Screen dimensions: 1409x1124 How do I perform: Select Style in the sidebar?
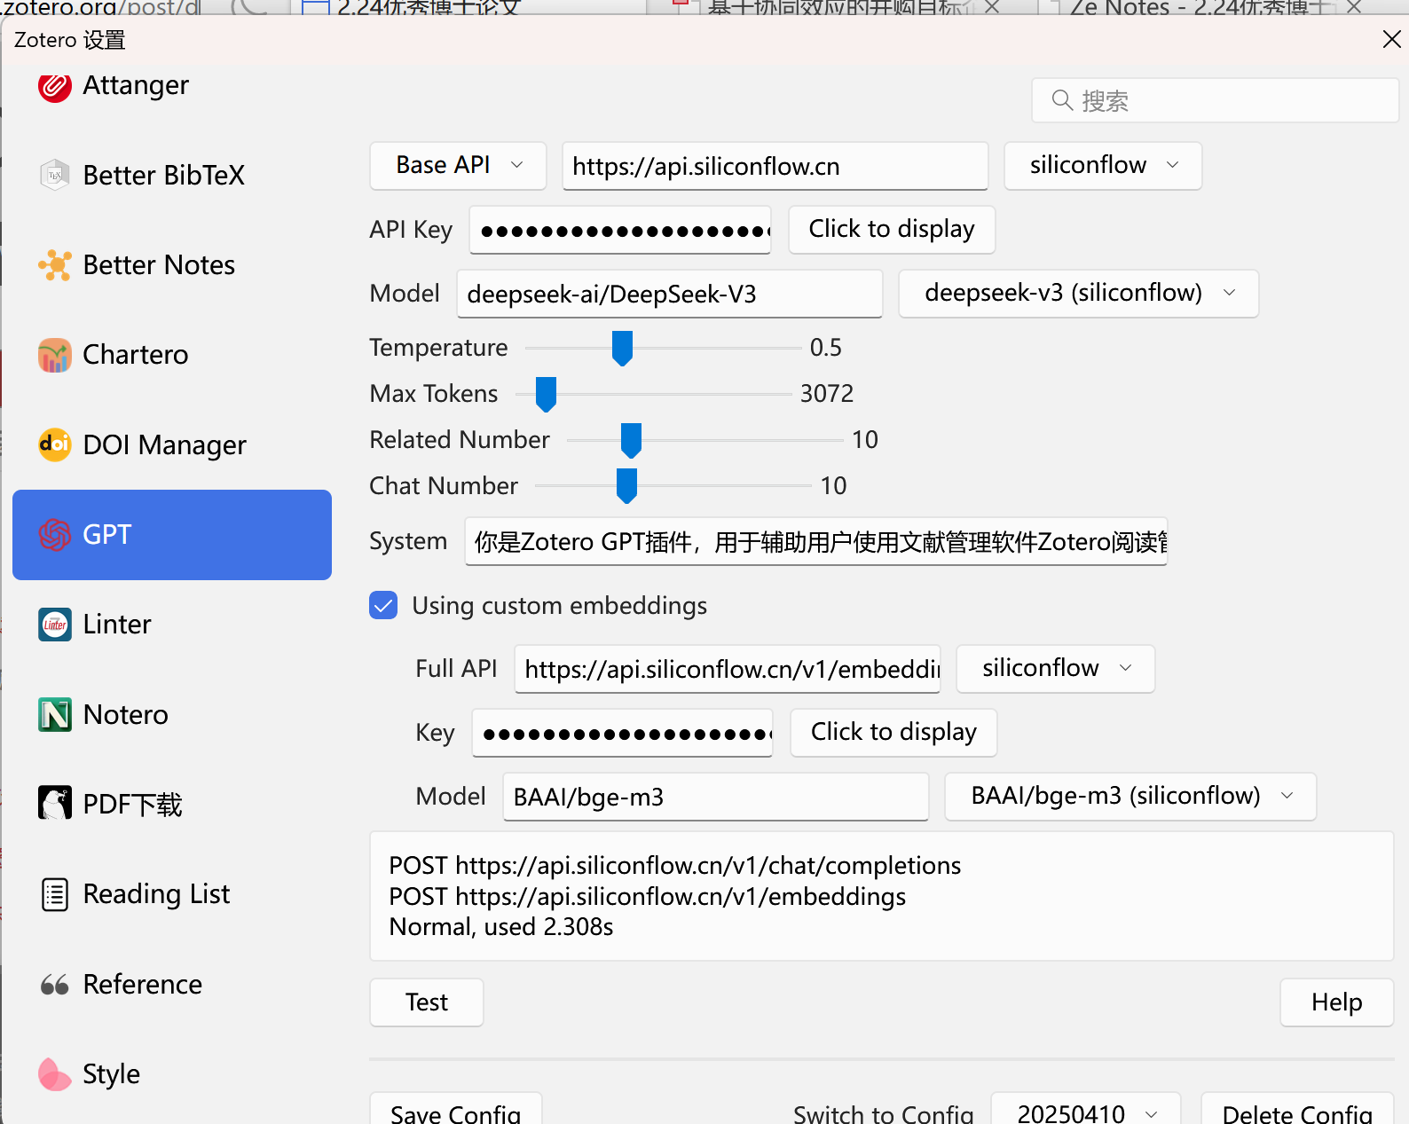pyautogui.click(x=172, y=1074)
